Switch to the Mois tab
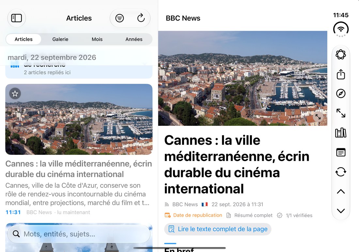The image size is (359, 252). [x=97, y=39]
